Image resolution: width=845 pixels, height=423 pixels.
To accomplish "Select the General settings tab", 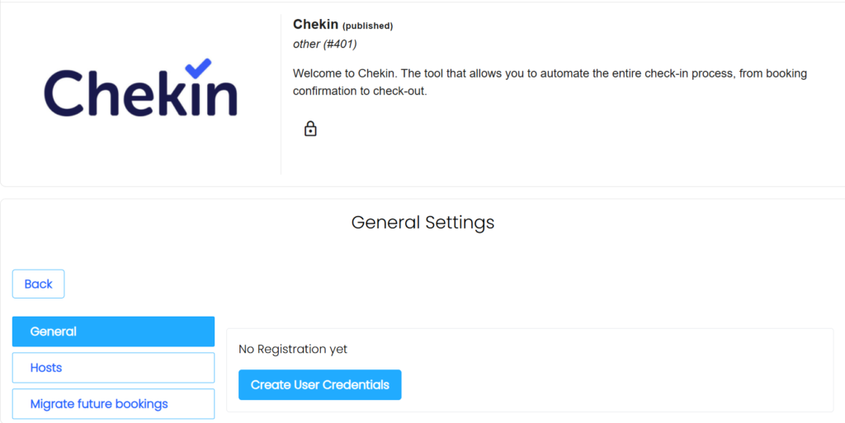I will click(x=113, y=331).
